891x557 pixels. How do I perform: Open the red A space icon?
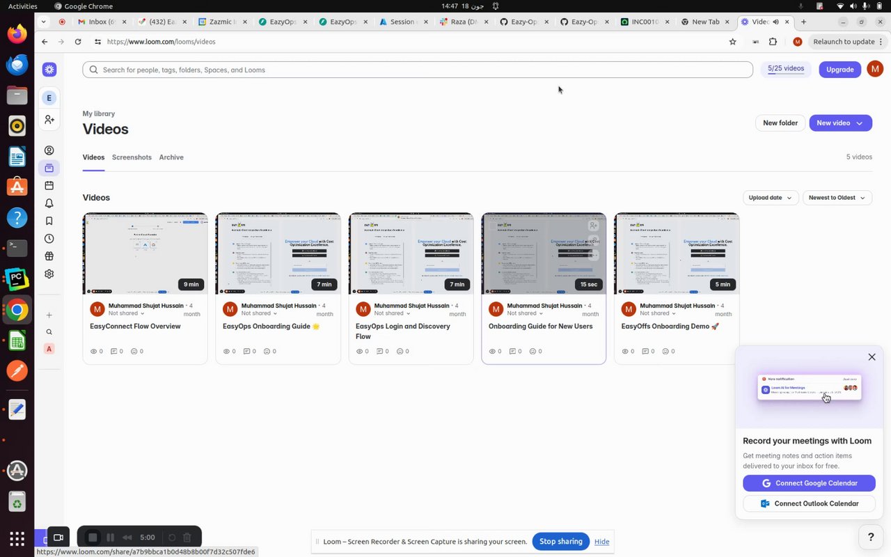click(x=49, y=349)
